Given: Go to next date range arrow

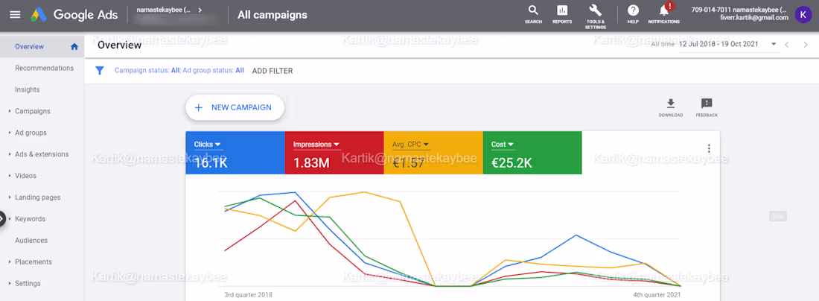Looking at the screenshot, I should point(806,45).
